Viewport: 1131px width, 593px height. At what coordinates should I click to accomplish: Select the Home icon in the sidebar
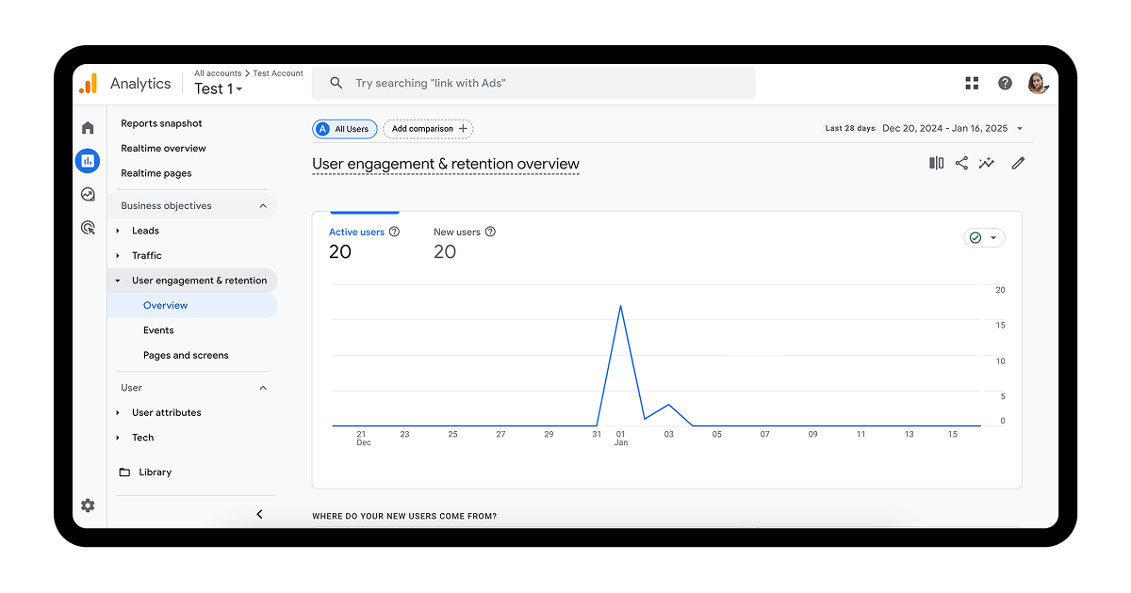point(88,127)
